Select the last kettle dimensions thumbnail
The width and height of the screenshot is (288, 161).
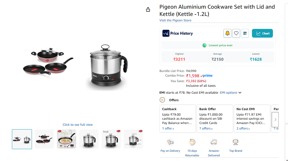click(133, 139)
